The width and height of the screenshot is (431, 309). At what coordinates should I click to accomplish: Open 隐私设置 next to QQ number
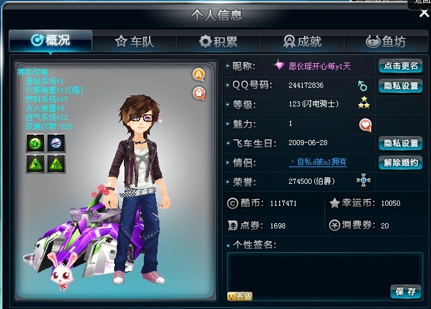point(401,86)
